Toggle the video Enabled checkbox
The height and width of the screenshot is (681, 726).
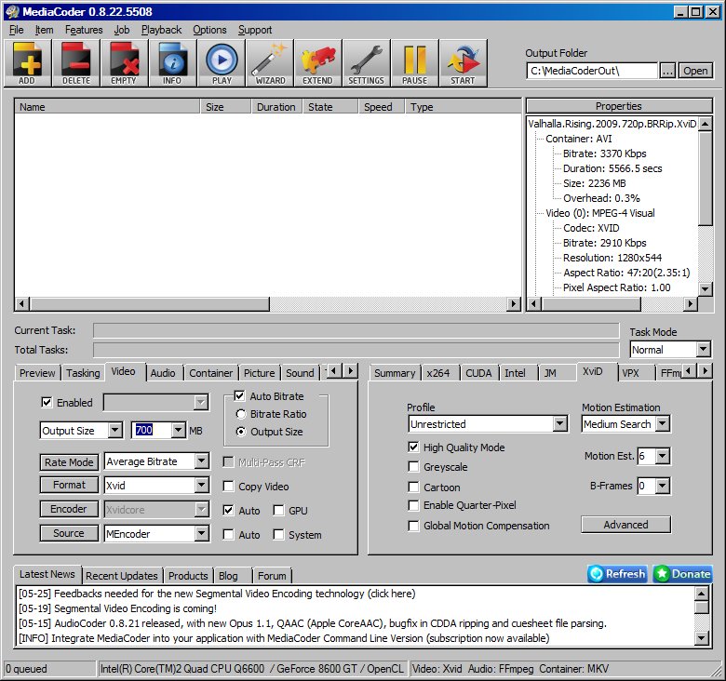tap(47, 402)
